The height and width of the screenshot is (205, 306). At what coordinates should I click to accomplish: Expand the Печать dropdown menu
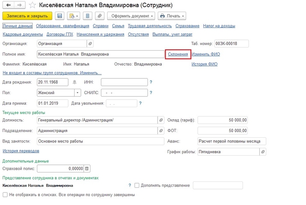171,16
